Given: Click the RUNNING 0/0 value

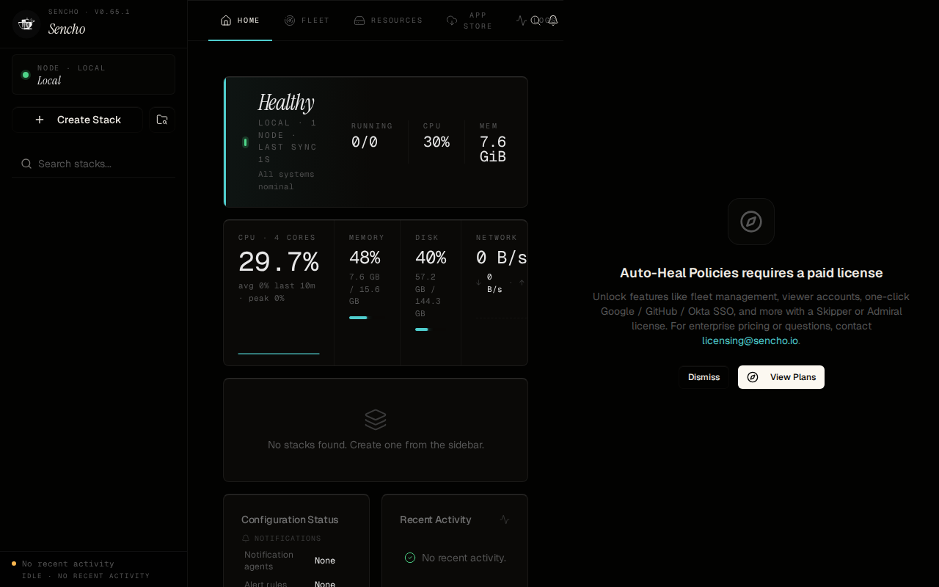Looking at the screenshot, I should click(365, 142).
